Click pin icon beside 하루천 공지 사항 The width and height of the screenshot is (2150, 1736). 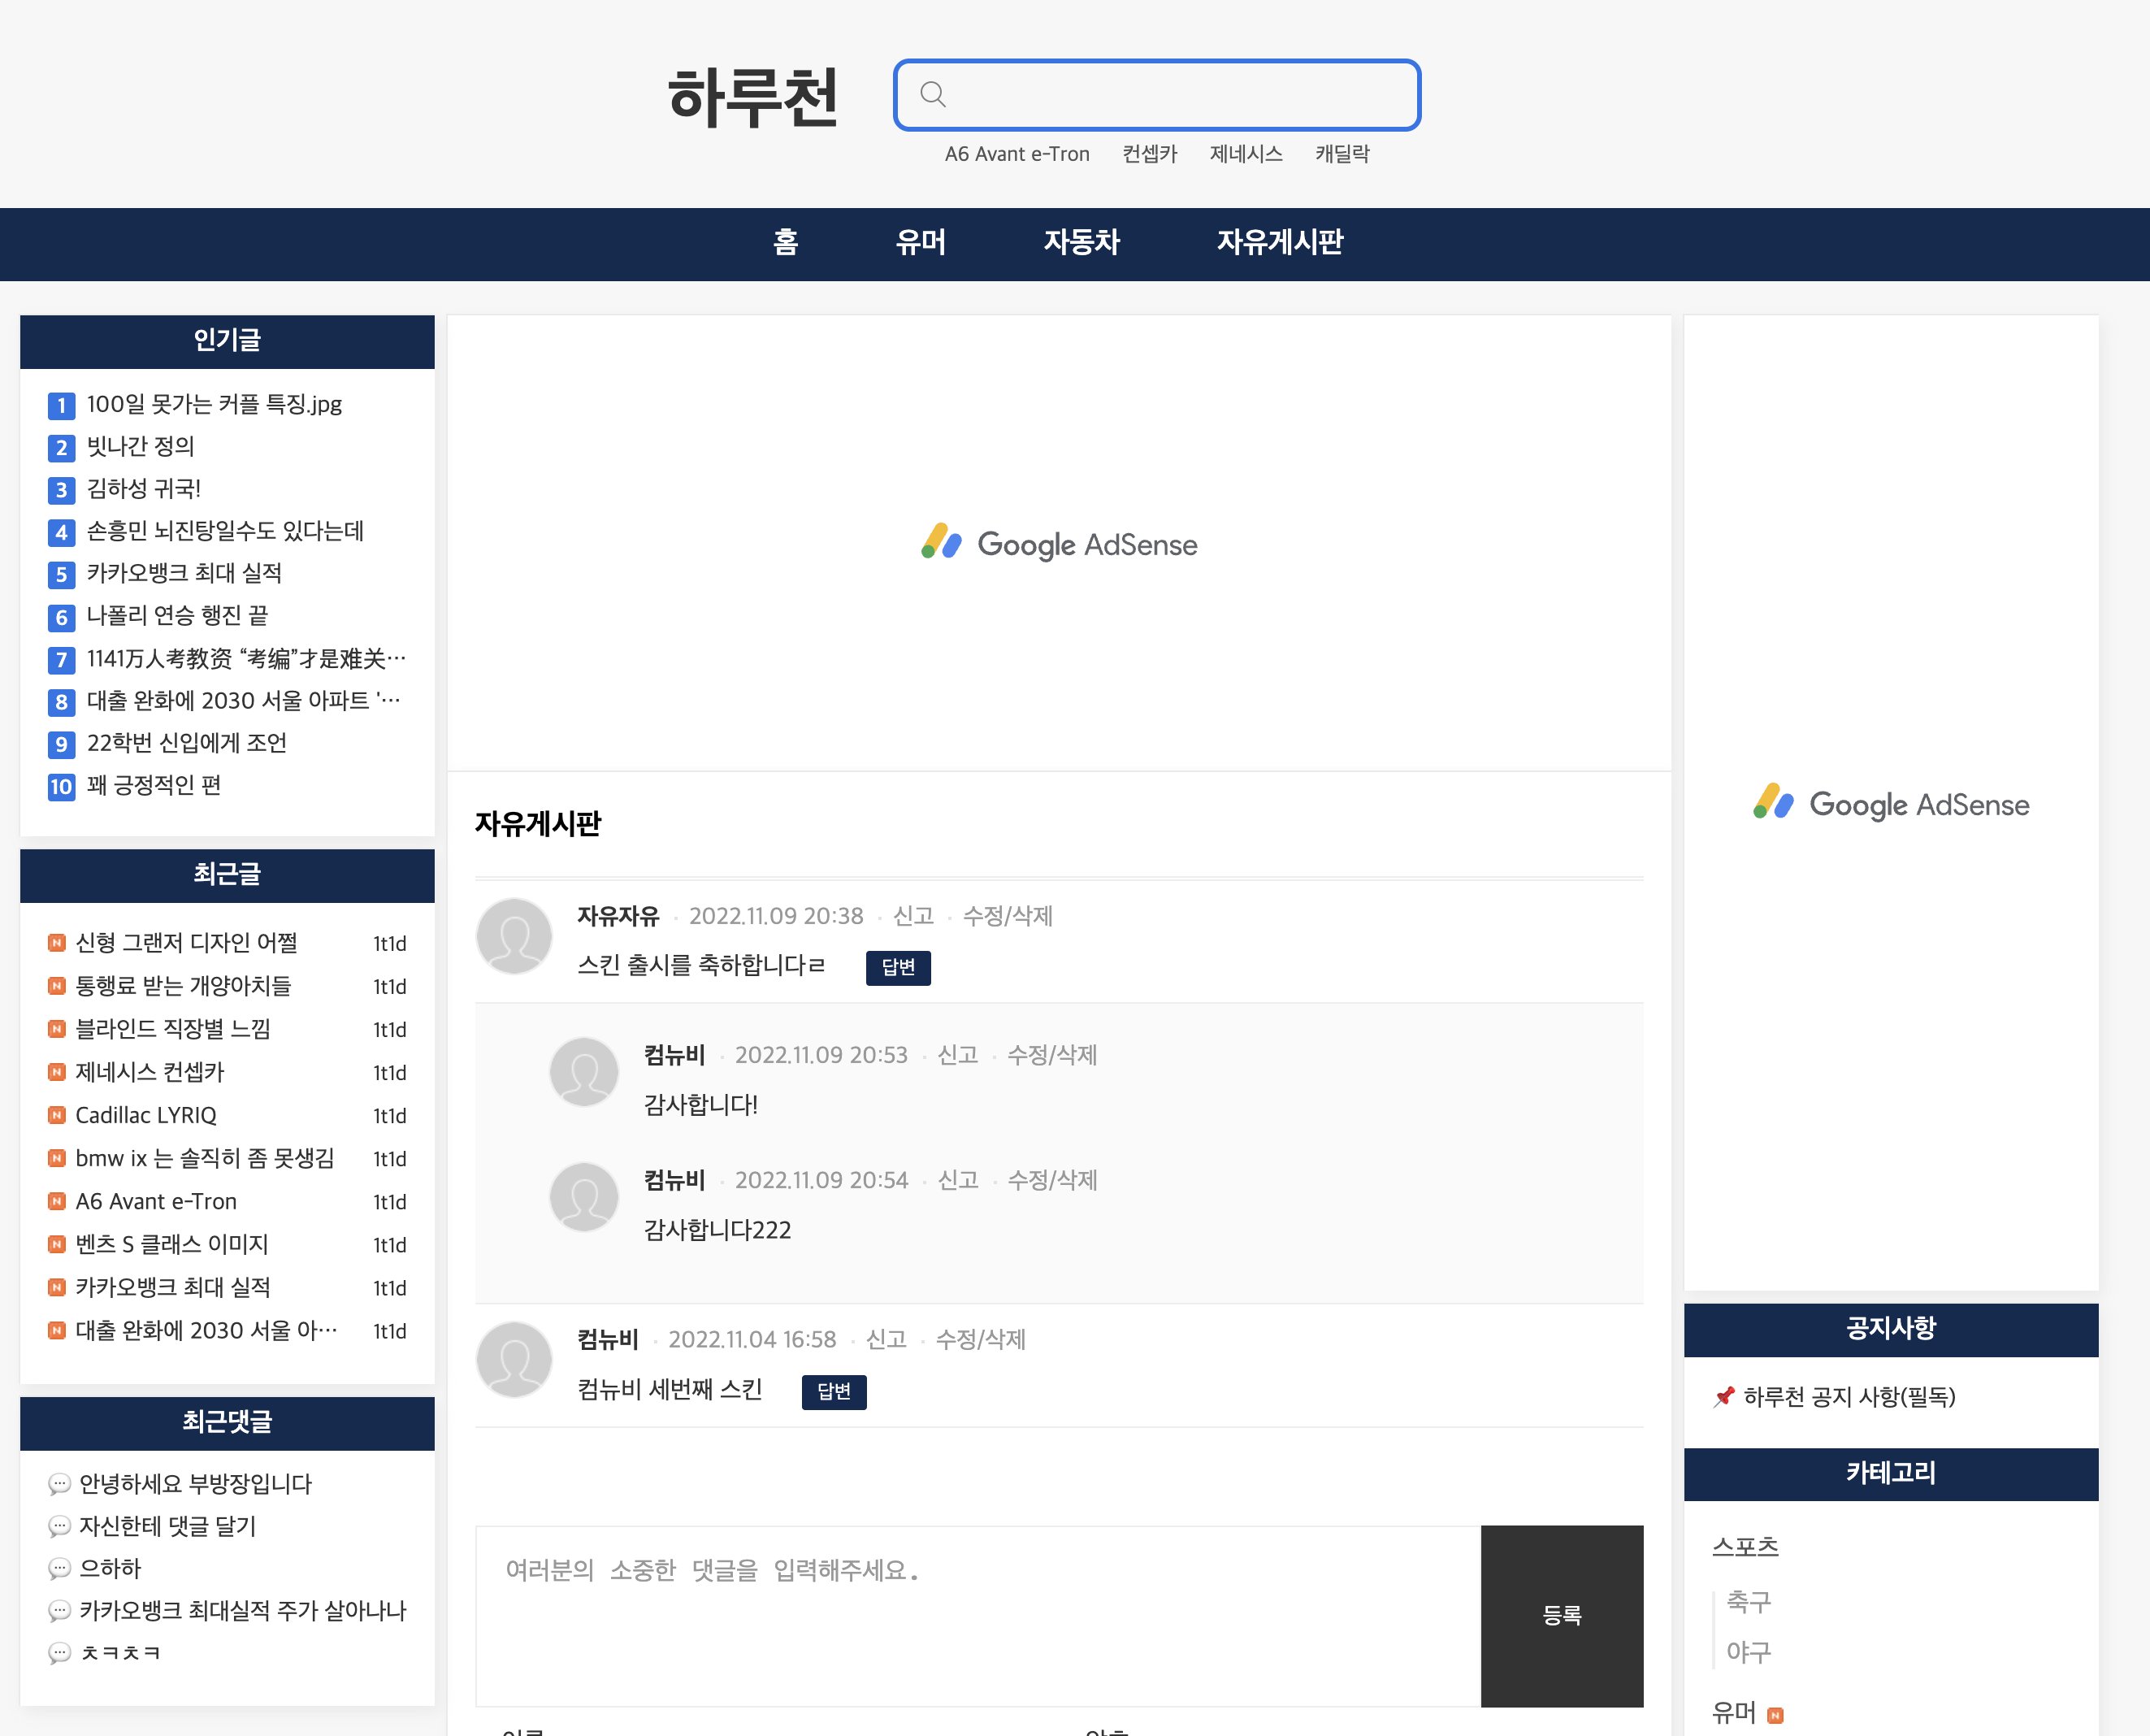(1724, 1396)
